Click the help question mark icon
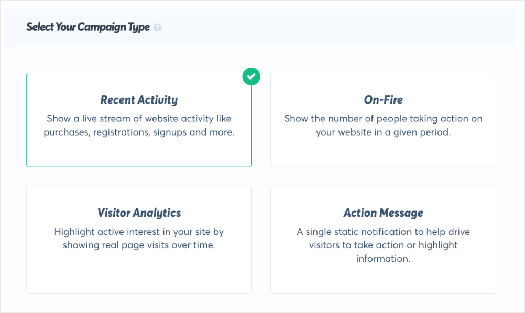This screenshot has height=313, width=525. [157, 27]
